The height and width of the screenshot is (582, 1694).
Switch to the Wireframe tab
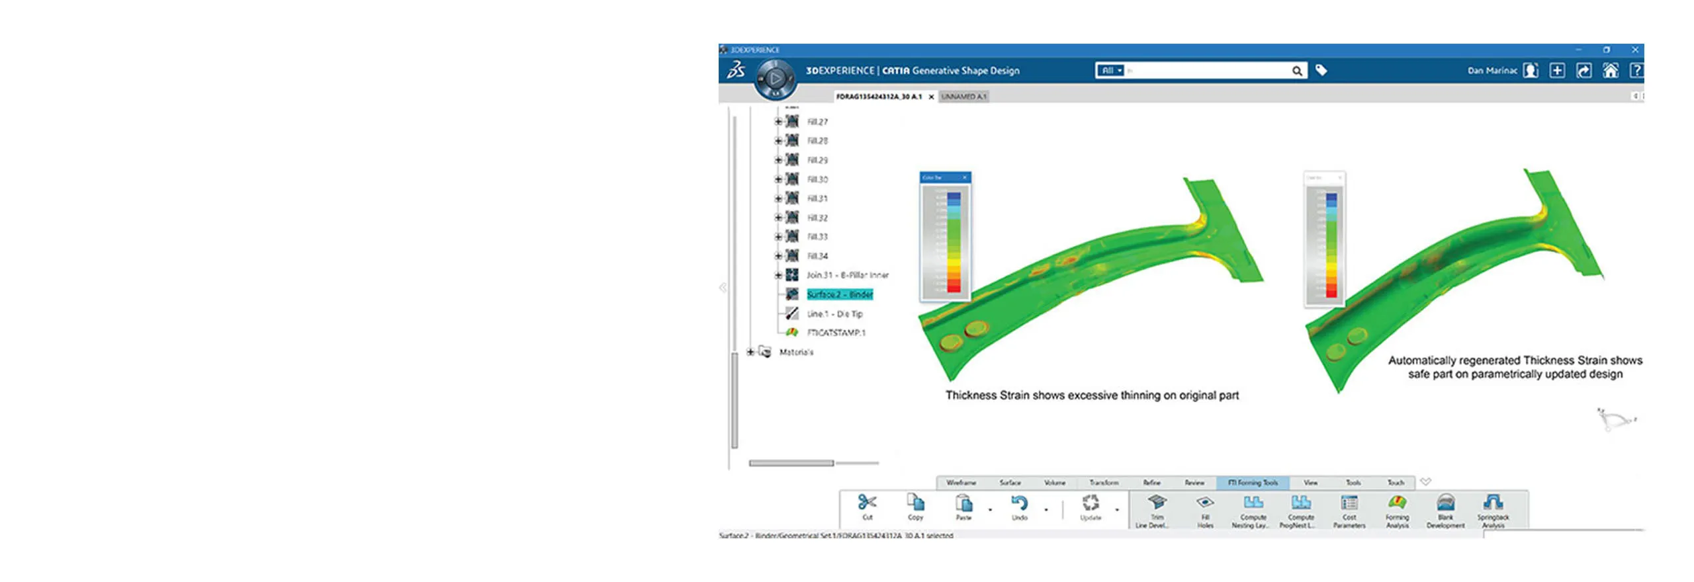(x=961, y=483)
